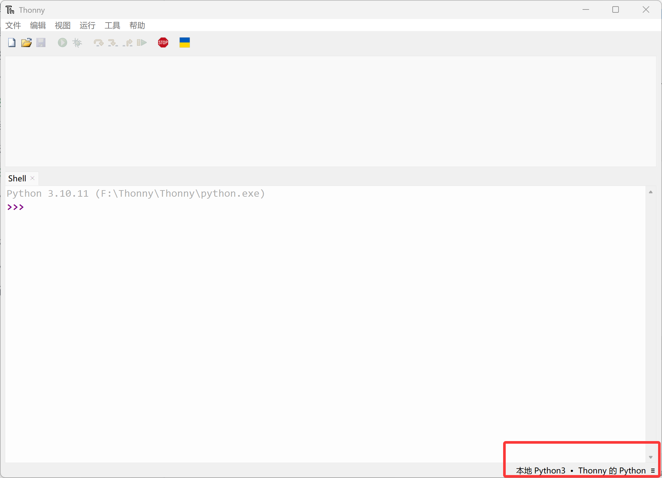Viewport: 662px width, 478px height.
Task: Click the Ukraine flag support icon
Action: point(185,43)
